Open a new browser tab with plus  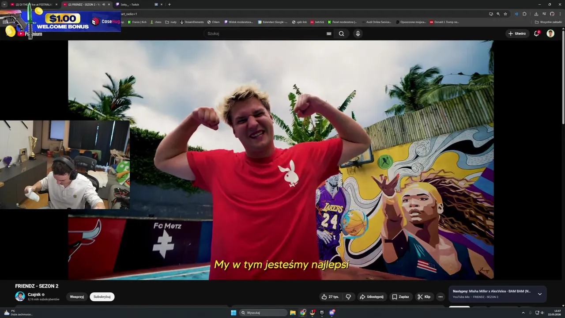(x=169, y=4)
